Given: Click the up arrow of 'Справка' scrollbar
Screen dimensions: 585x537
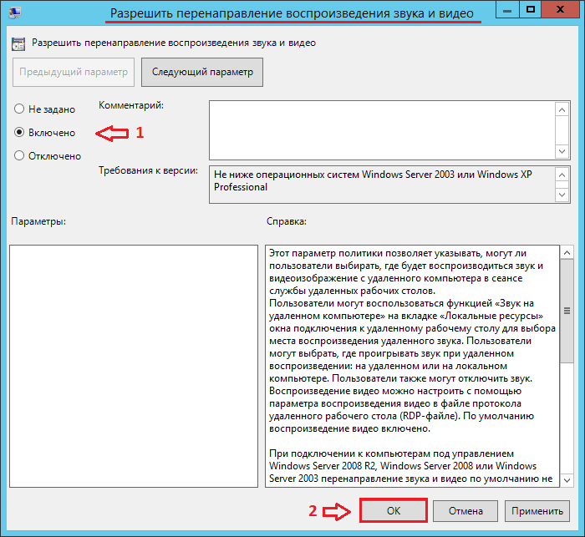Looking at the screenshot, I should 567,253.
